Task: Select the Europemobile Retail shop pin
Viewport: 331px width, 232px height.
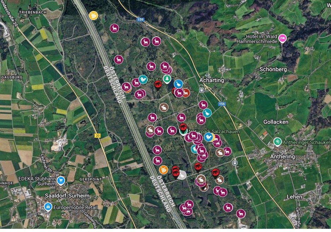Action: [x=48, y=207]
